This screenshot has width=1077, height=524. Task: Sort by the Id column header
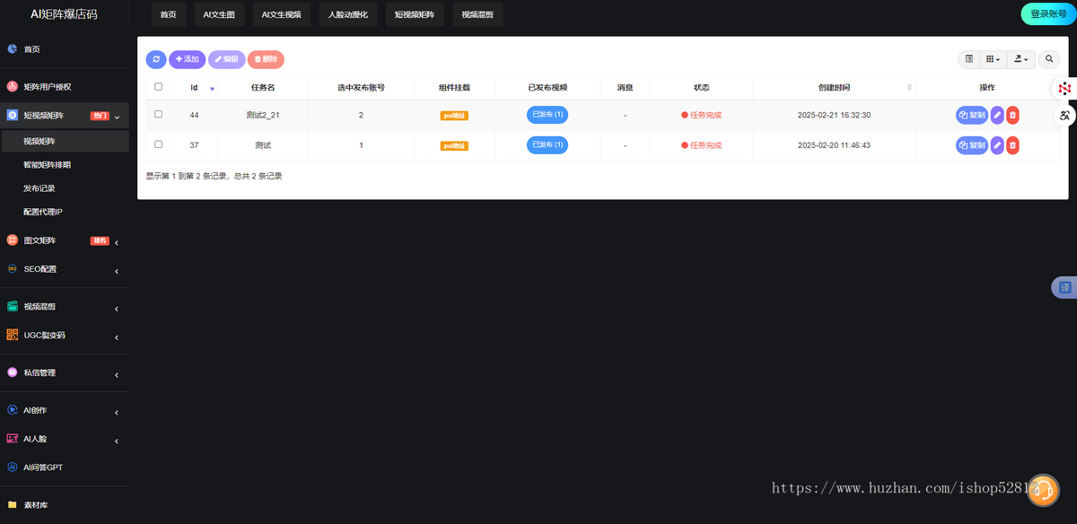(195, 88)
